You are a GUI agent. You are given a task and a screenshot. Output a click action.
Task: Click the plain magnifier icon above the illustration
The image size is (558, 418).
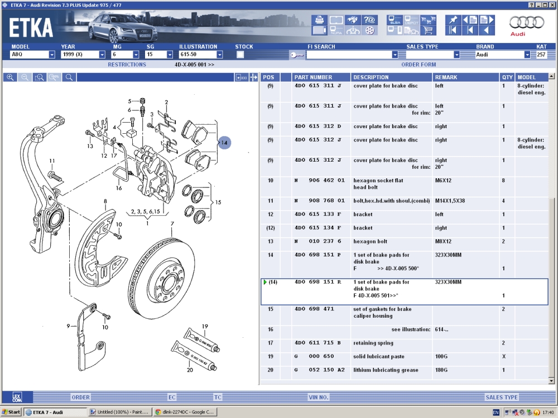[x=69, y=77]
